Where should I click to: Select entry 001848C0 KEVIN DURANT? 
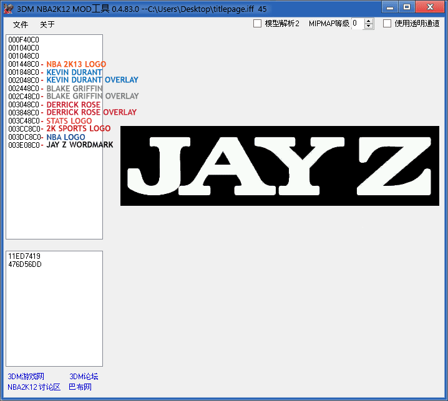click(55, 72)
